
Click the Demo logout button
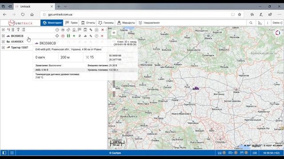pyautogui.click(x=277, y=23)
